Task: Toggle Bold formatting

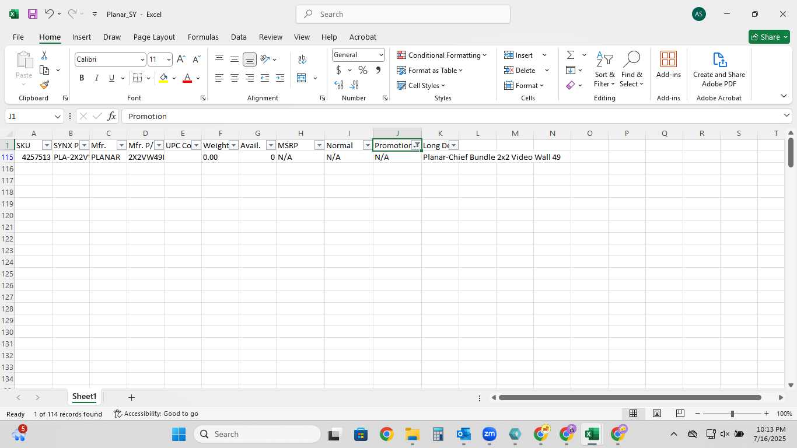Action: click(x=82, y=78)
